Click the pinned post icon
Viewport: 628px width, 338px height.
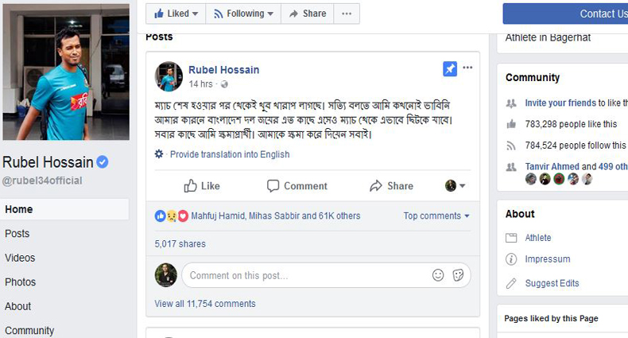click(450, 69)
